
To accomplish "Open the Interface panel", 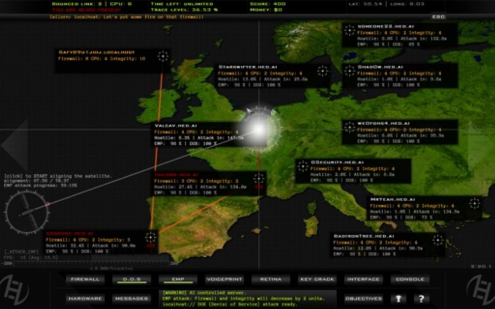I will pos(364,279).
